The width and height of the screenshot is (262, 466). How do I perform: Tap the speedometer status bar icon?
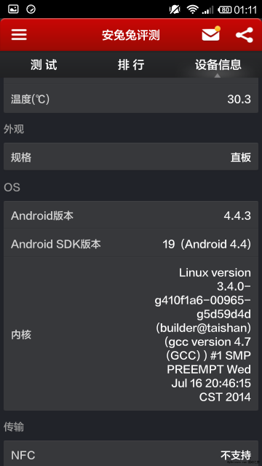click(31, 9)
